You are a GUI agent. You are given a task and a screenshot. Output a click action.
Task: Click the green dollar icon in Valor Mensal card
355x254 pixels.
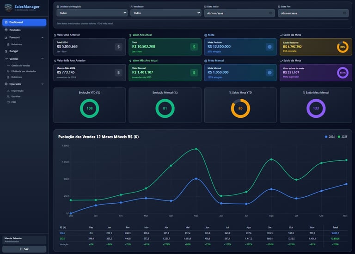click(194, 73)
